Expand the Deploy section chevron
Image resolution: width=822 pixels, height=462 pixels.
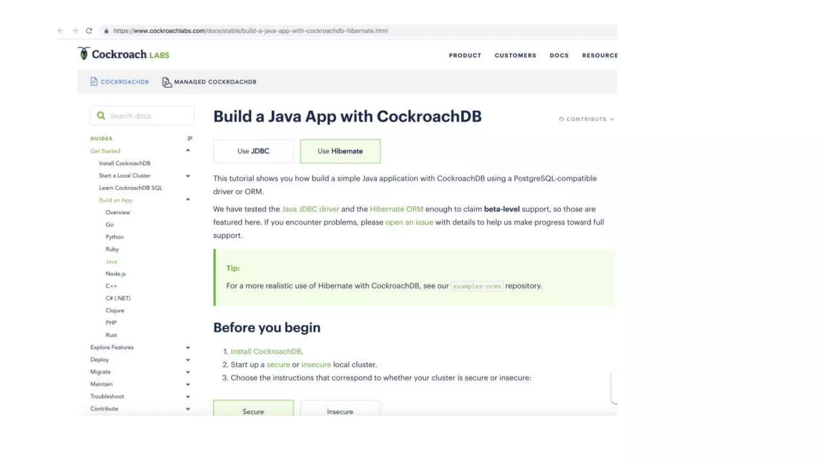pos(188,360)
